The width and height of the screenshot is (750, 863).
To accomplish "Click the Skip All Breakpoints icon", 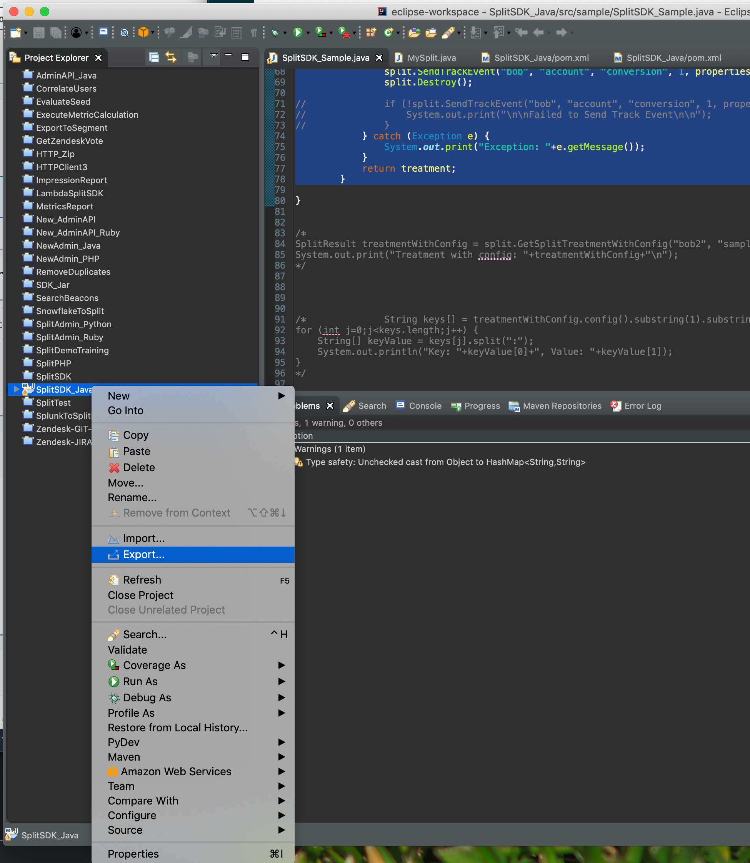I will coord(124,32).
